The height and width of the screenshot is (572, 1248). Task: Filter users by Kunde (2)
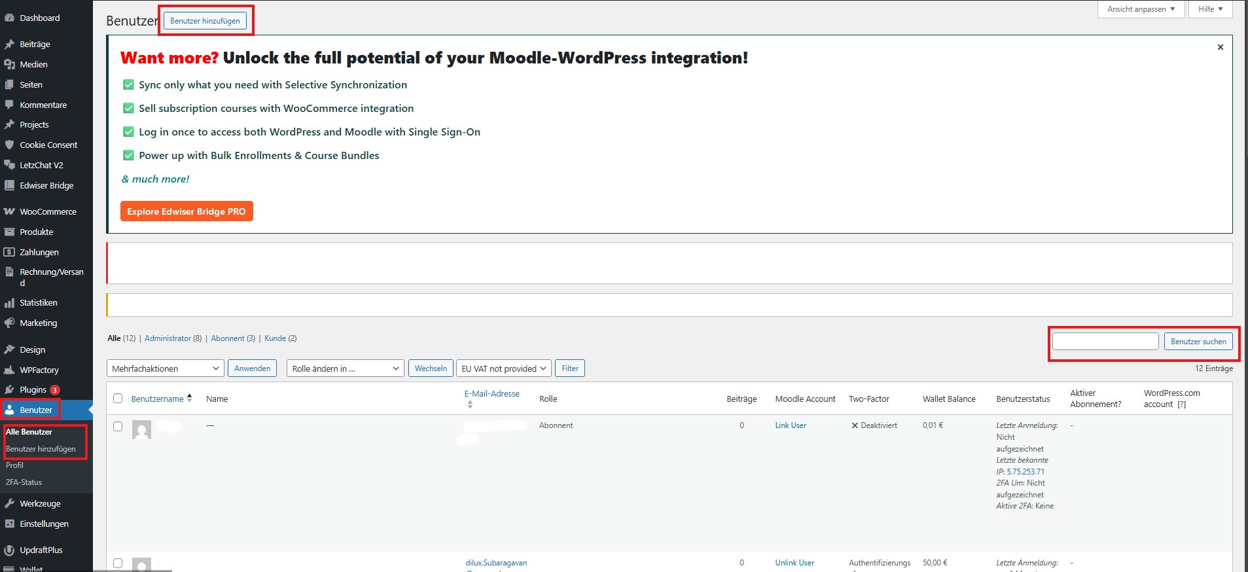point(281,338)
